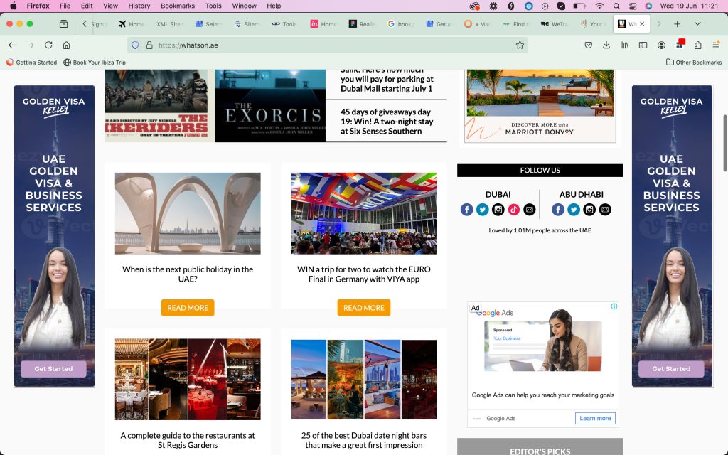
Task: Open Firefox application menu
Action: click(x=716, y=45)
